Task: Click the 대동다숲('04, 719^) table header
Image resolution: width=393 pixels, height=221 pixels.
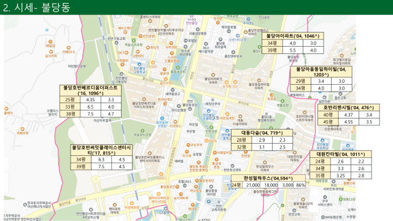Action: pos(262,133)
